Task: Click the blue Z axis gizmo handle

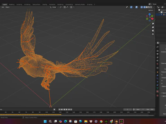Action: point(149,14)
